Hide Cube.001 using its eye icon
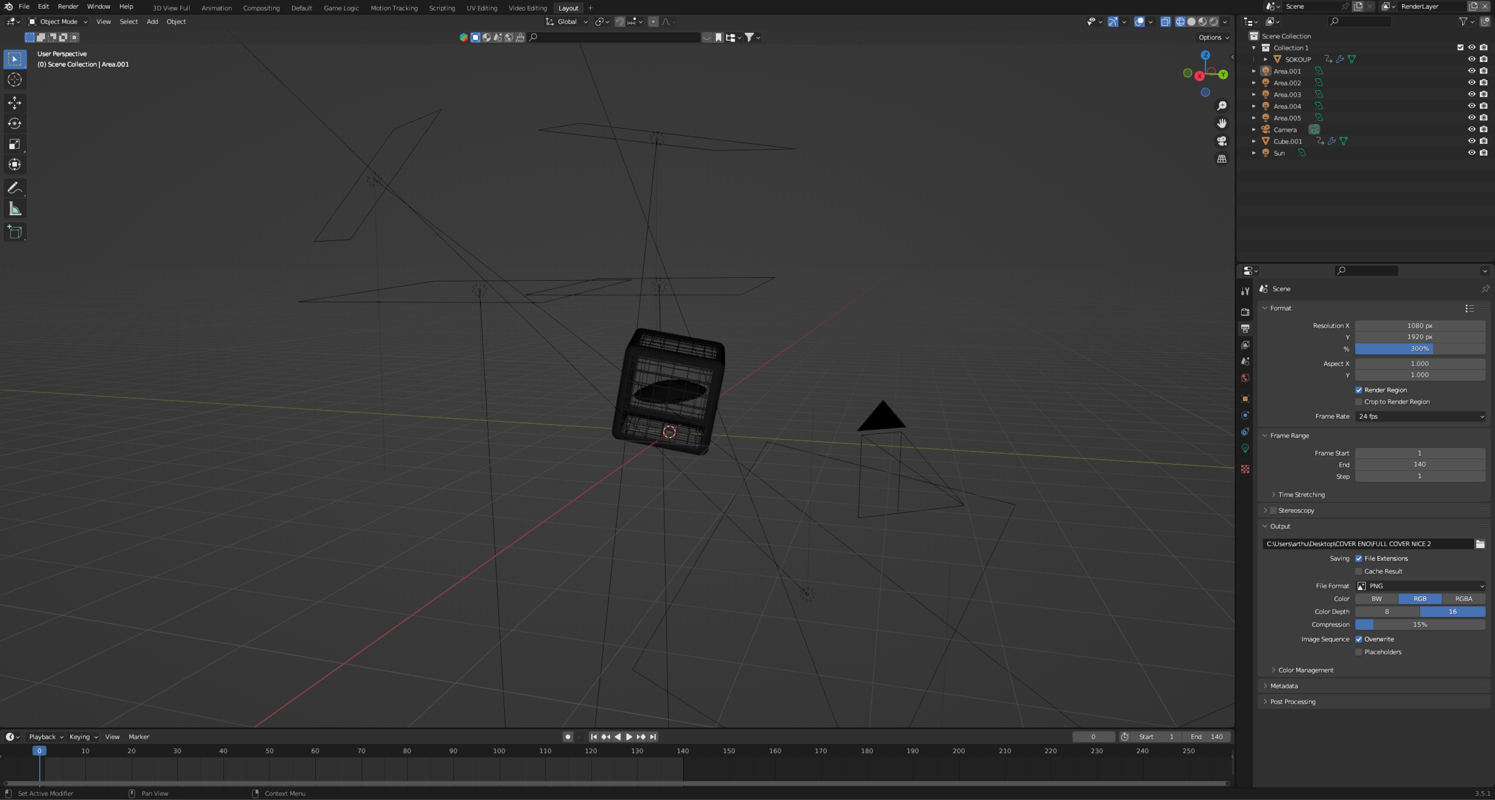This screenshot has width=1495, height=800. click(x=1472, y=141)
